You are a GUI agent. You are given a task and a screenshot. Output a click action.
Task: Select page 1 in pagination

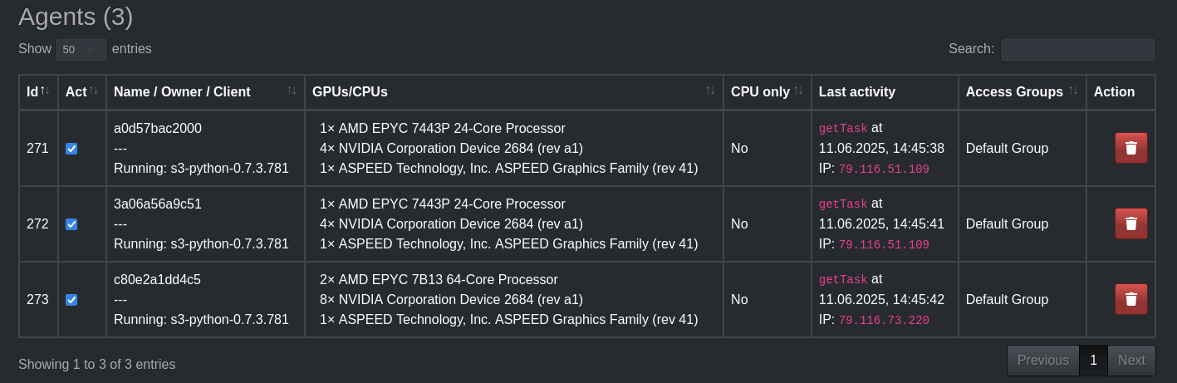pyautogui.click(x=1093, y=360)
